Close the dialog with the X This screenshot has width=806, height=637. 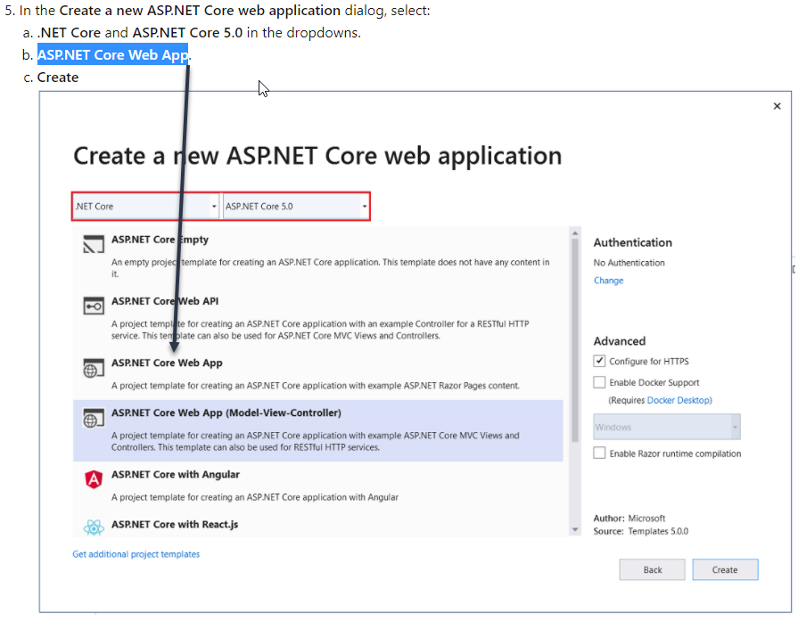tap(777, 105)
